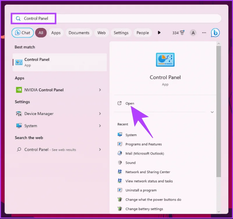Click the Change battery settings icon

pyautogui.click(x=120, y=209)
